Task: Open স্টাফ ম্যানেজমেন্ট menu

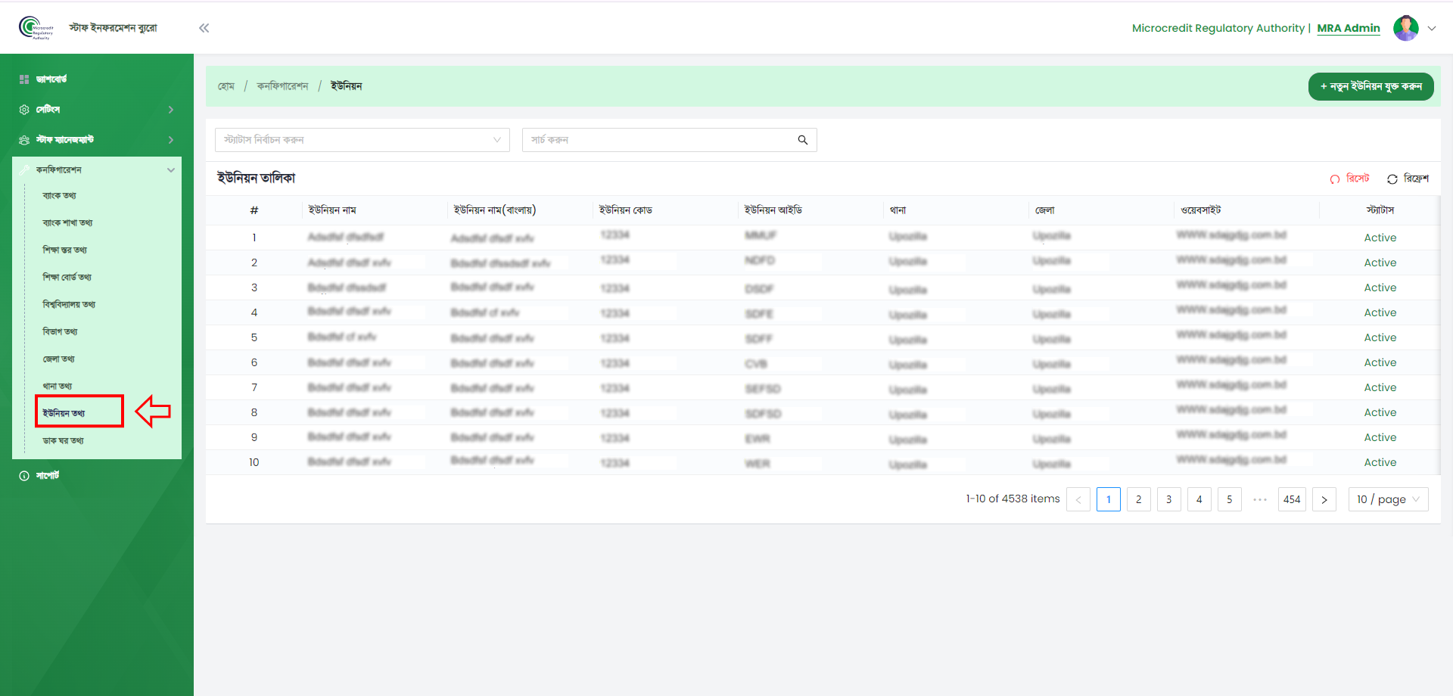Action: coord(65,139)
